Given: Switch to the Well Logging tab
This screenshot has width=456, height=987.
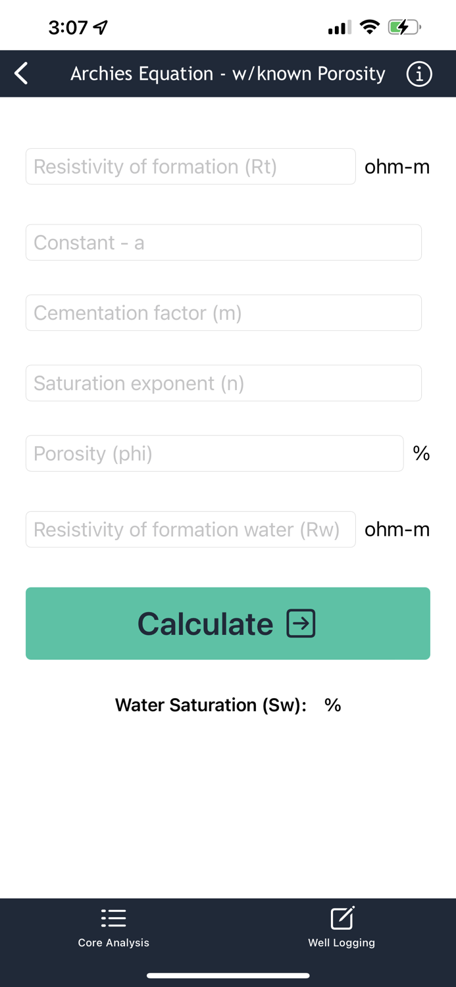Looking at the screenshot, I should 342,928.
